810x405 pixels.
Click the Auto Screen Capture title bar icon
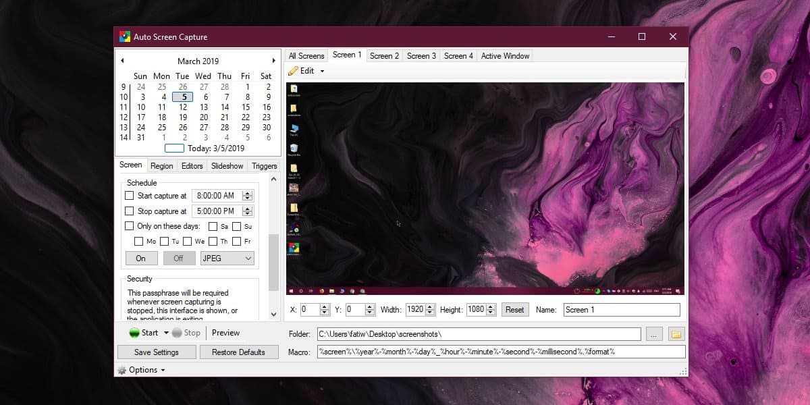[x=123, y=36]
